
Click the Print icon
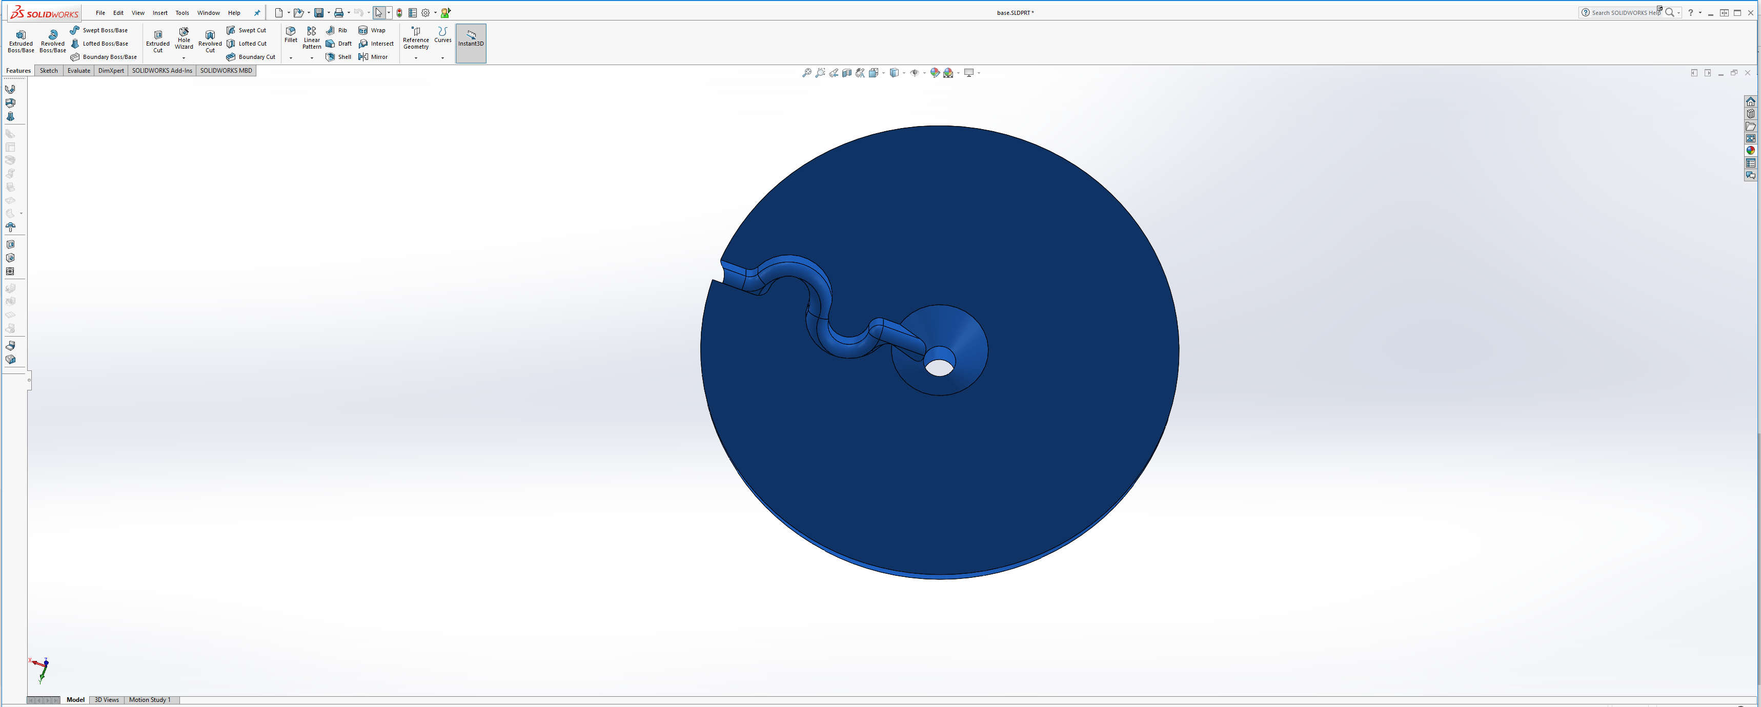pyautogui.click(x=338, y=13)
